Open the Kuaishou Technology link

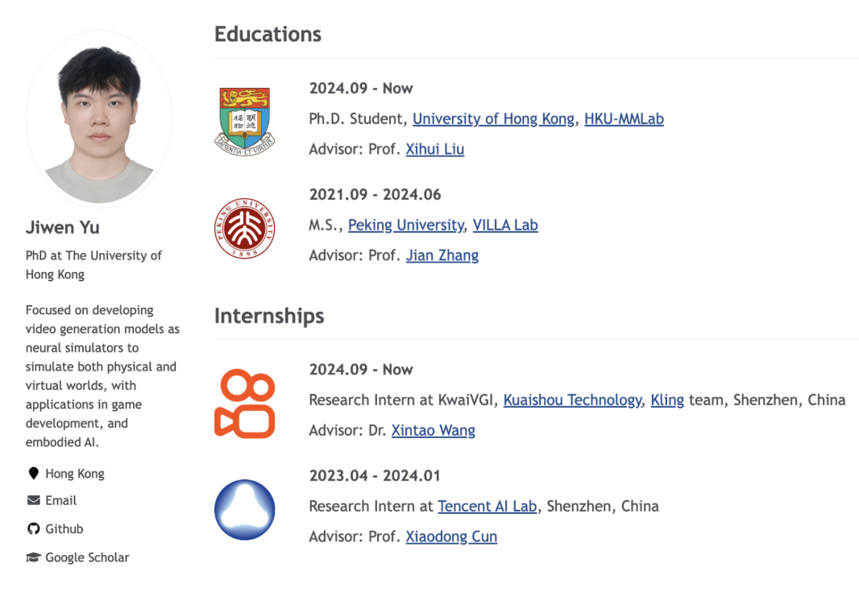pos(572,399)
